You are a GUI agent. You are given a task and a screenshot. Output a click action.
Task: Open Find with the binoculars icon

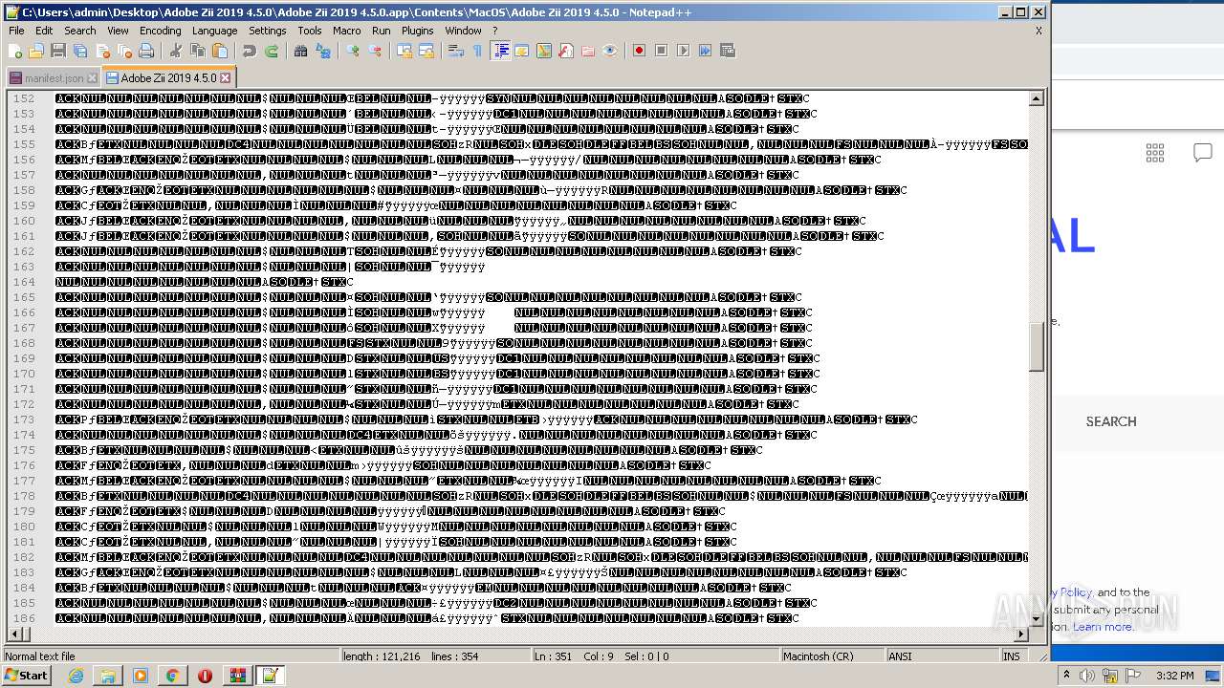click(300, 51)
